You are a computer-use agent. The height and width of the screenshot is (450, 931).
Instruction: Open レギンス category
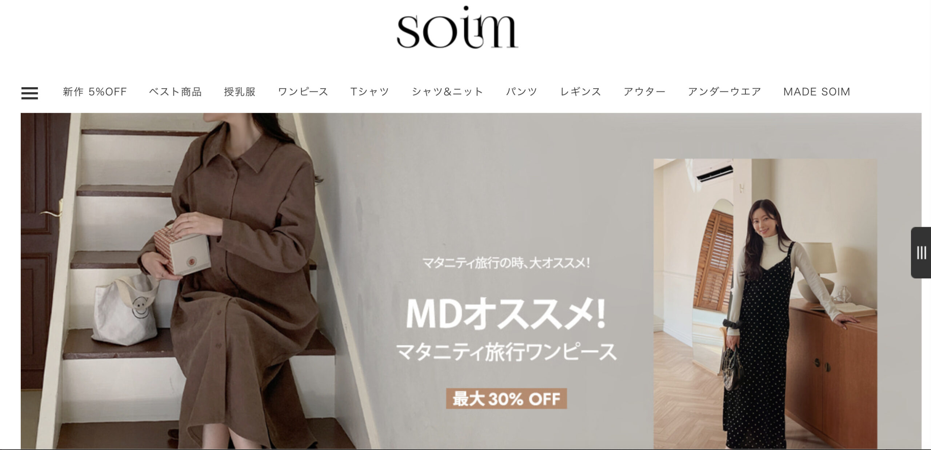coord(580,92)
